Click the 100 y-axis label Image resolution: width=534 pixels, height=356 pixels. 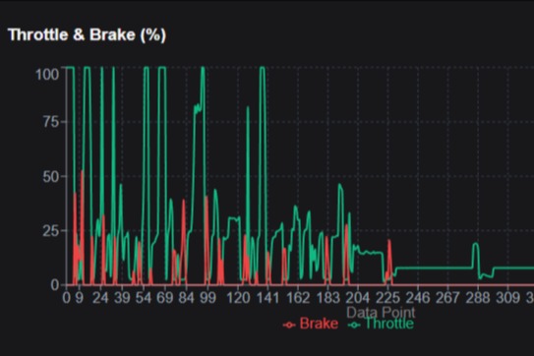click(x=47, y=75)
